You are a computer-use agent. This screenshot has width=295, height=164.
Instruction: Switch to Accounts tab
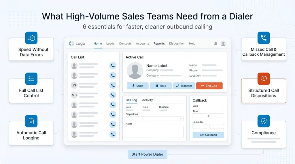point(142,44)
